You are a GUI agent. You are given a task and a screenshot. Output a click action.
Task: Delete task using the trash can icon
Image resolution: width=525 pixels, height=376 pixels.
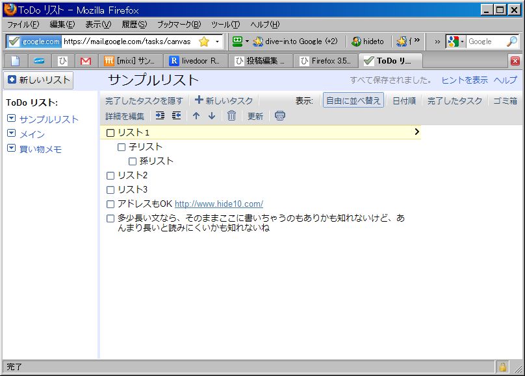231,116
